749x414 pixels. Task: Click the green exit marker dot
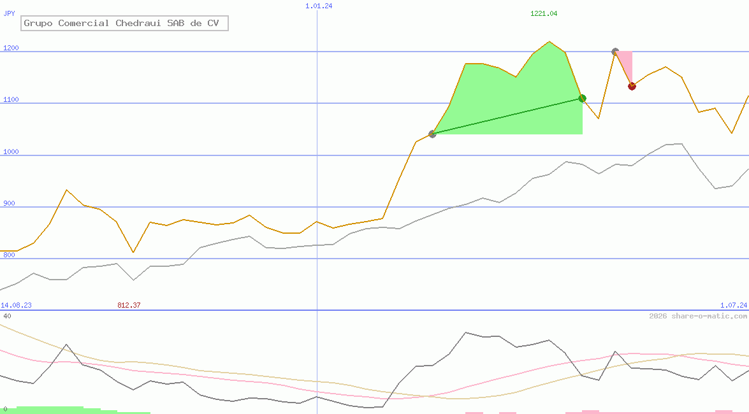pos(582,98)
